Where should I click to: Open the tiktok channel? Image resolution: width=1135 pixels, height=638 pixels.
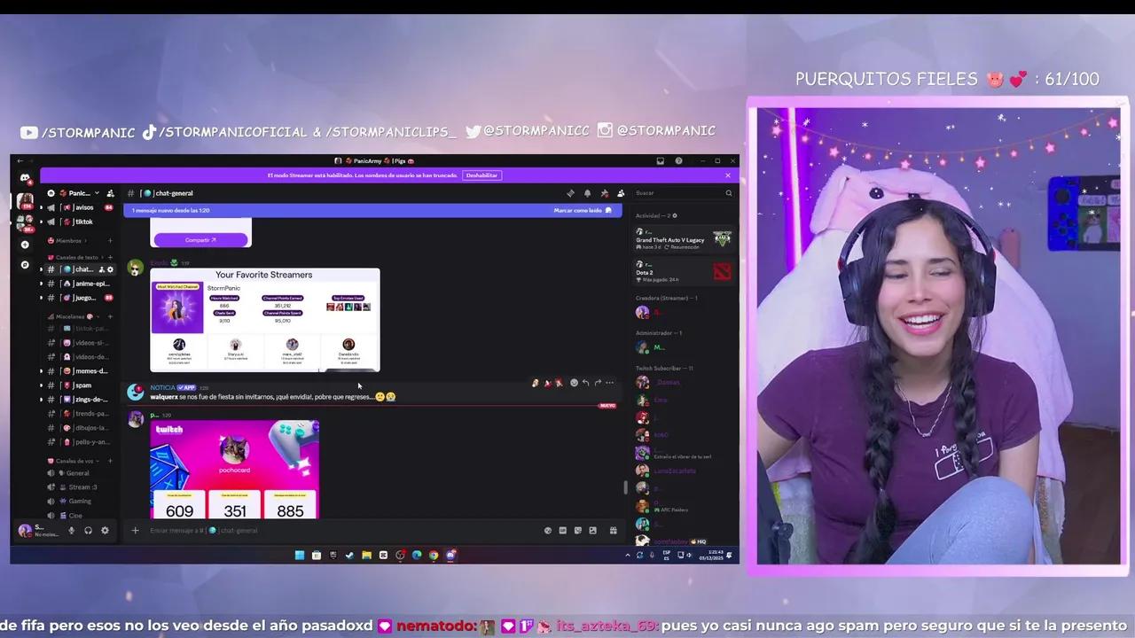(80, 222)
